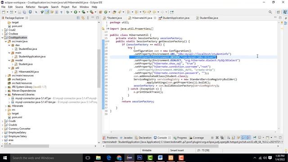Viewport: 288px width, 162px height.
Task: Unfold the collapsed import block
Action: [x=108, y=29]
